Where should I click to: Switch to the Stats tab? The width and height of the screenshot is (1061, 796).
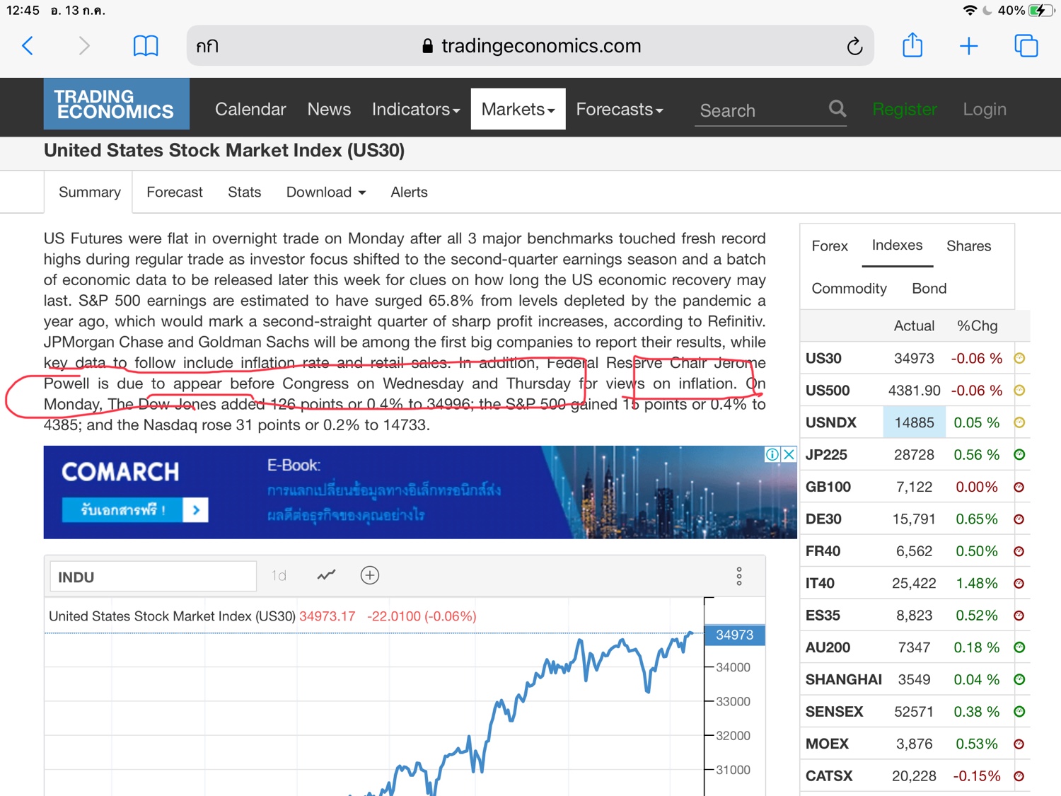click(x=244, y=192)
